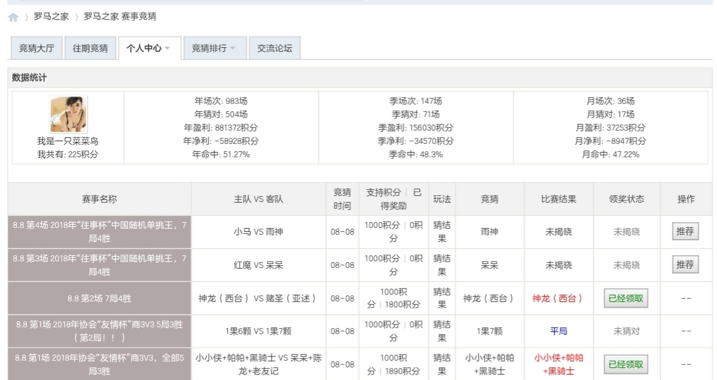
Task: Click the 赛事名称 column header
Action: (x=99, y=199)
